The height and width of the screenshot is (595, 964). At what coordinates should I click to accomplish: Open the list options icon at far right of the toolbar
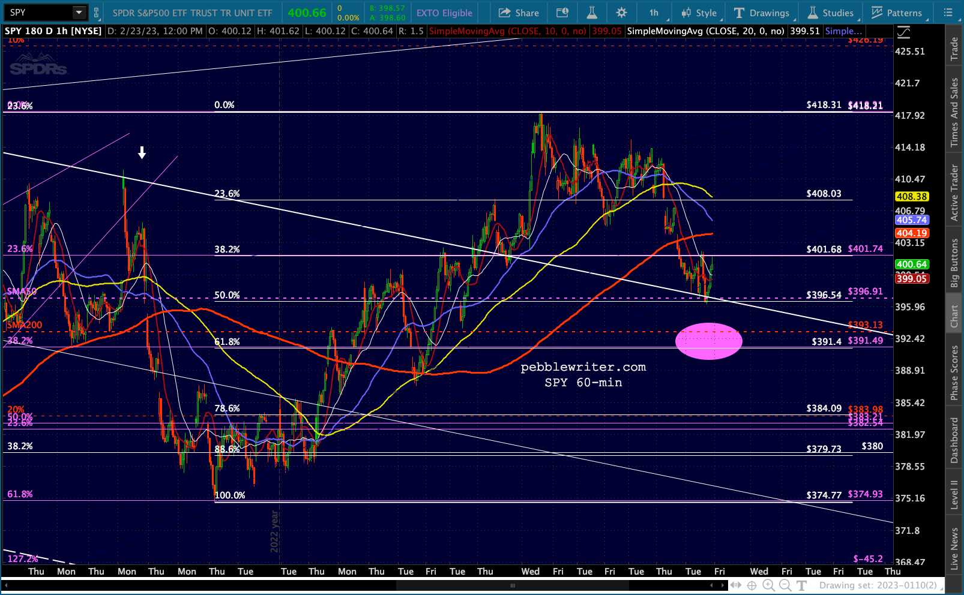[x=948, y=13]
